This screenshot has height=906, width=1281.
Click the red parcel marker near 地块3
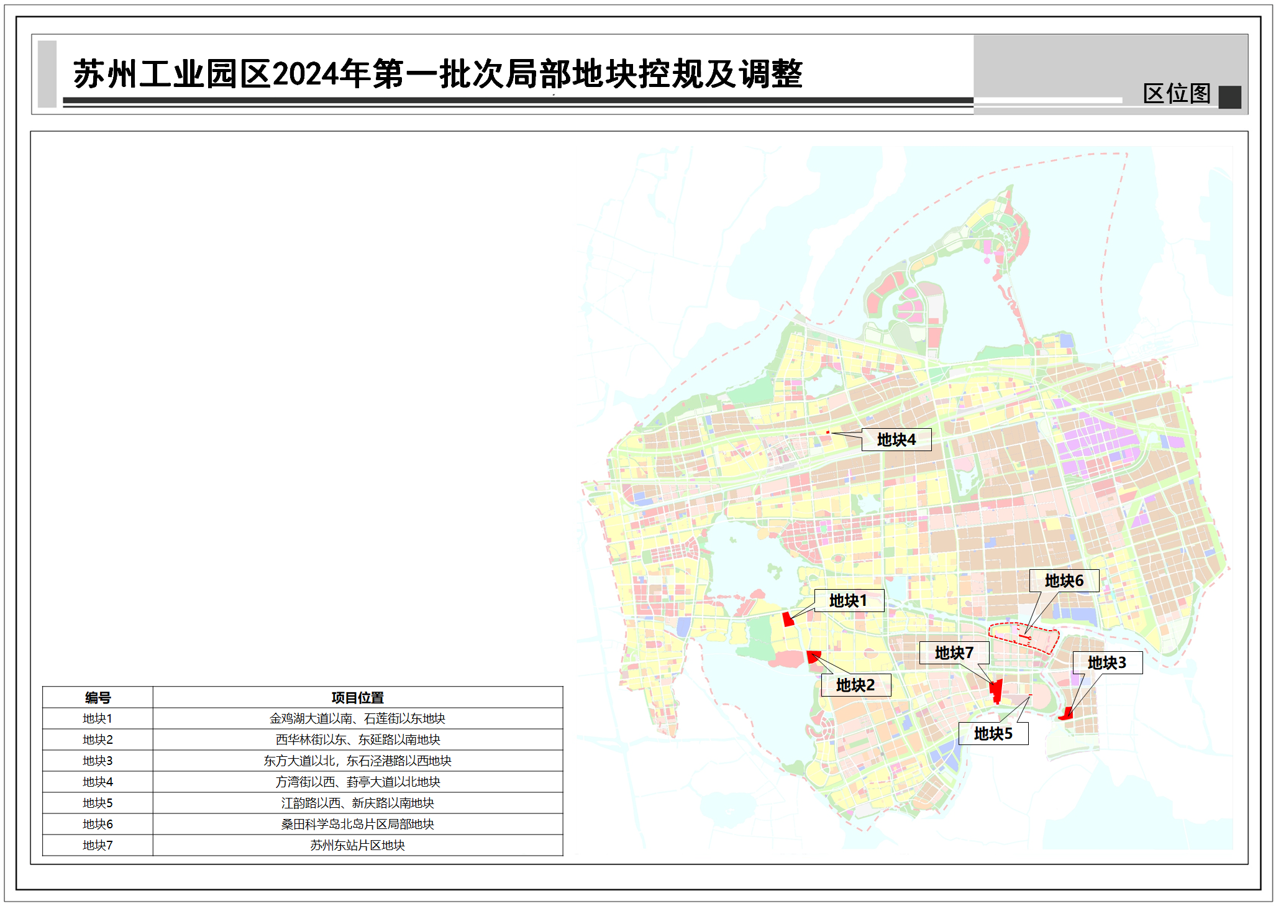(x=1067, y=715)
